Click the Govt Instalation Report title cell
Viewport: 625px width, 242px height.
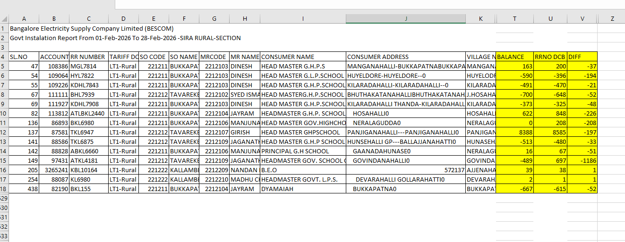point(125,38)
